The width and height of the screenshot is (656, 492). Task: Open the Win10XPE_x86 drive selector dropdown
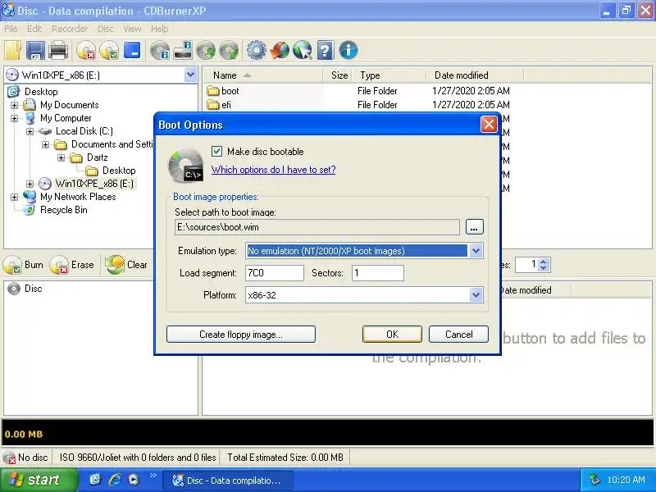(x=190, y=75)
